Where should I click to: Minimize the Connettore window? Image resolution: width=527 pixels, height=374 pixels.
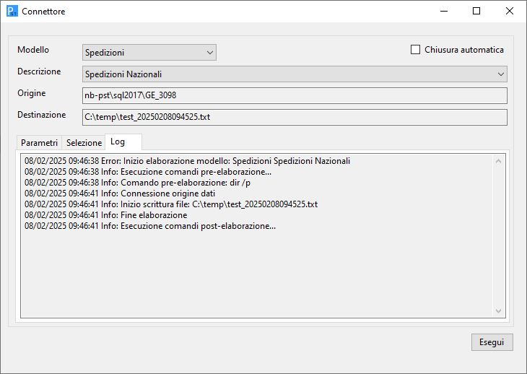click(444, 11)
